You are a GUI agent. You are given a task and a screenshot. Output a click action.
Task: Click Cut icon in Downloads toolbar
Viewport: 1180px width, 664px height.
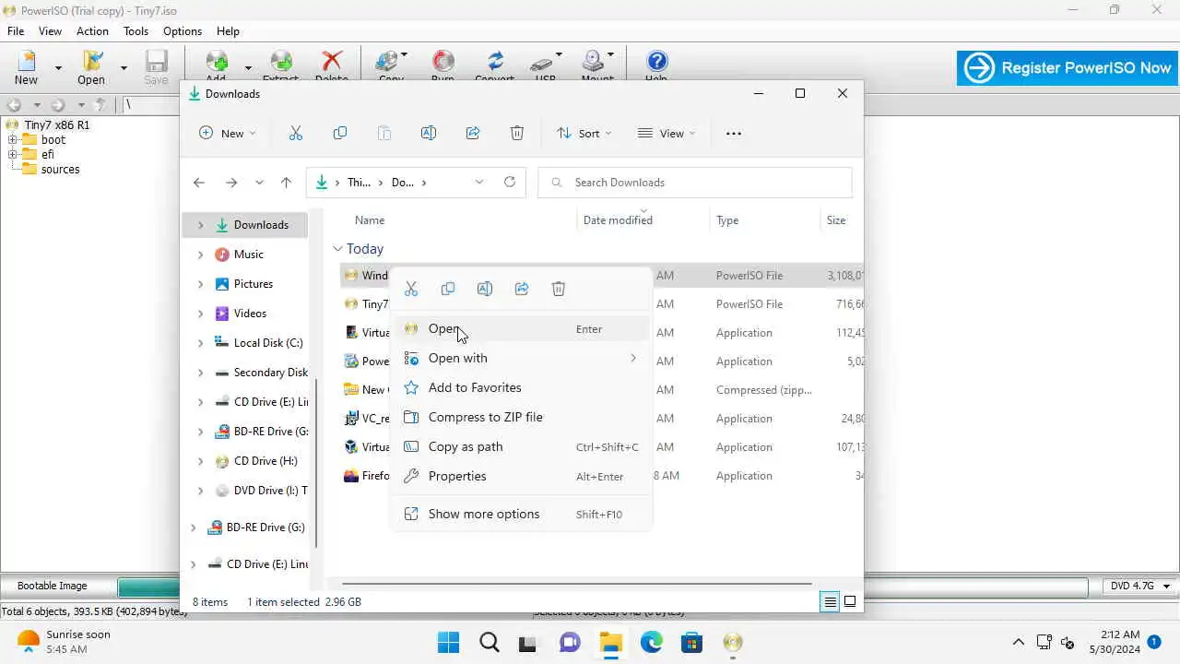[x=296, y=133]
